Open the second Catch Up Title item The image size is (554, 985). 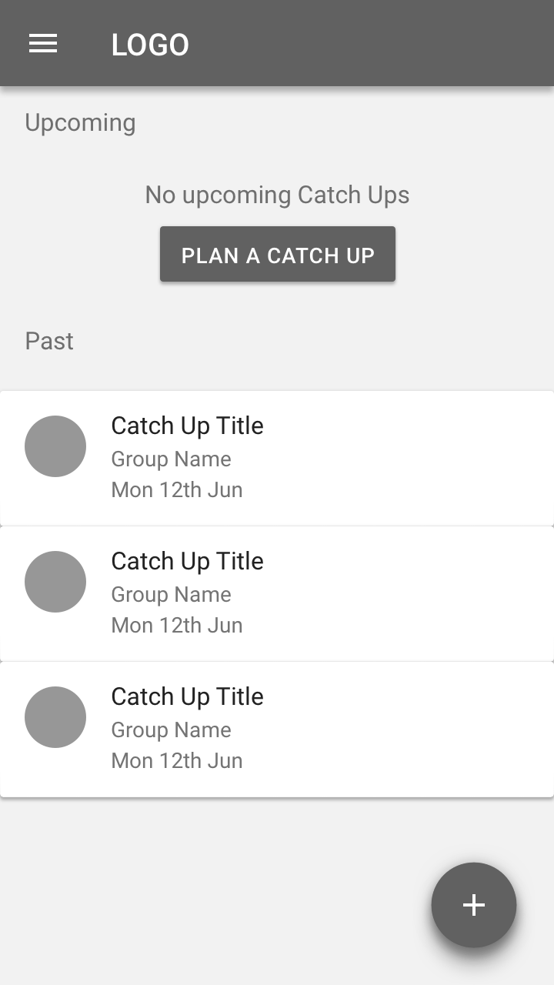coord(187,561)
